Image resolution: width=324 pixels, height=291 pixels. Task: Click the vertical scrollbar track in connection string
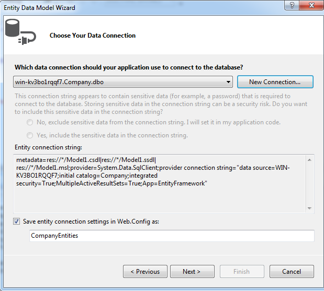[x=310, y=183]
